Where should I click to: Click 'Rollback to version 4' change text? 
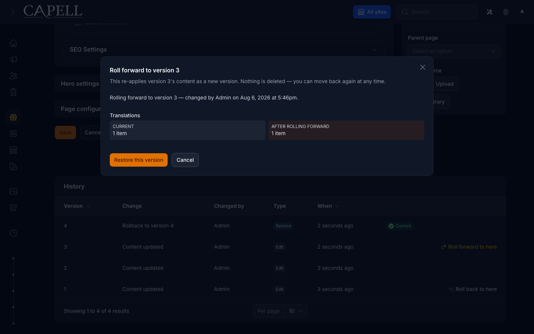point(148,226)
